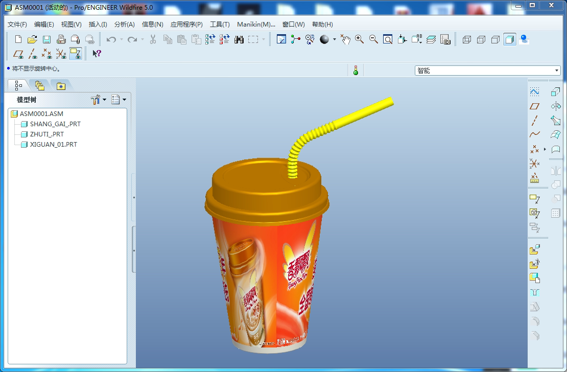567x372 pixels.
Task: Open the 文件(F) menu
Action: tap(17, 24)
